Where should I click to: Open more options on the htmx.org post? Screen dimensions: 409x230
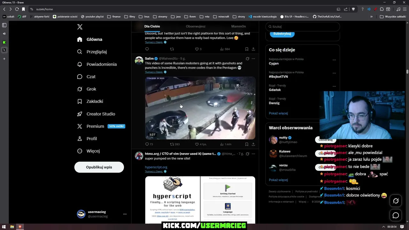click(253, 154)
